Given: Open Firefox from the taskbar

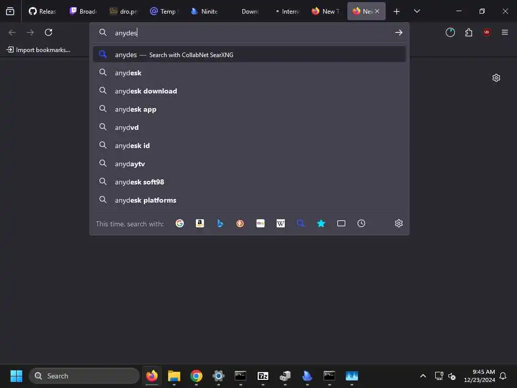Looking at the screenshot, I should [152, 376].
